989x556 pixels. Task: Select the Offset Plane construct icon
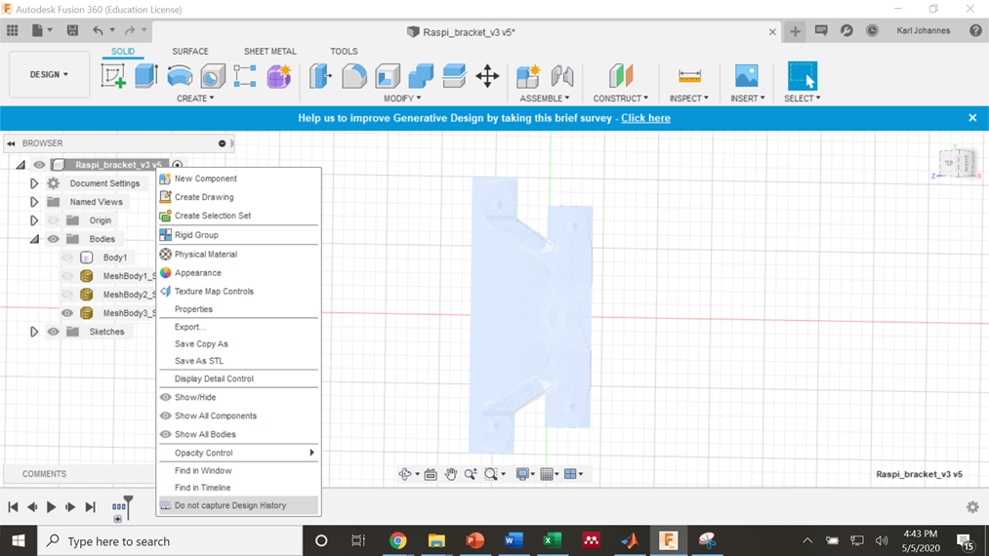[621, 76]
